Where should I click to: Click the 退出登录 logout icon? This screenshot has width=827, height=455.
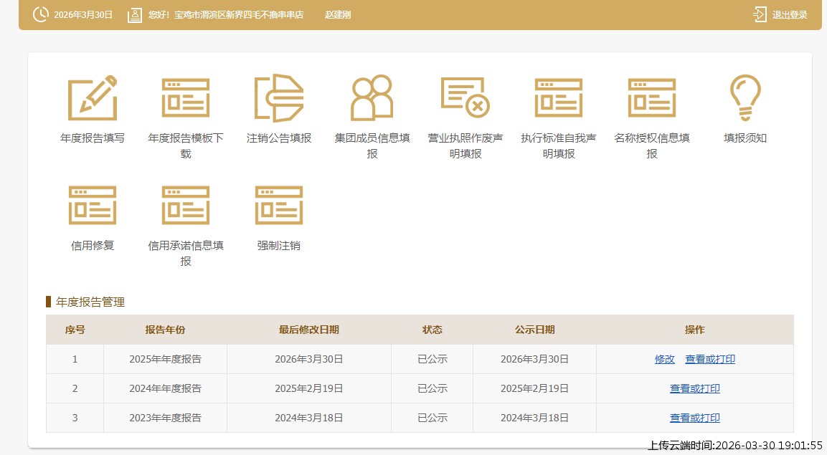pyautogui.click(x=760, y=14)
